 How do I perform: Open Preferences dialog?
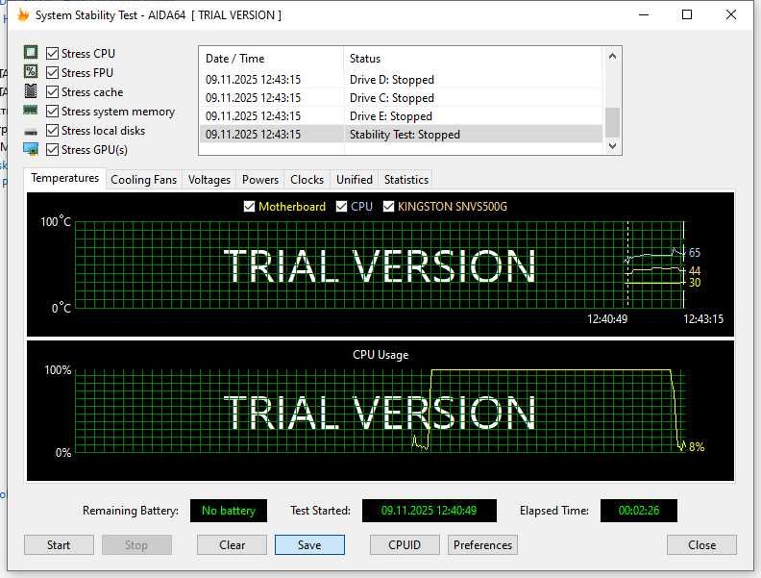(x=483, y=545)
